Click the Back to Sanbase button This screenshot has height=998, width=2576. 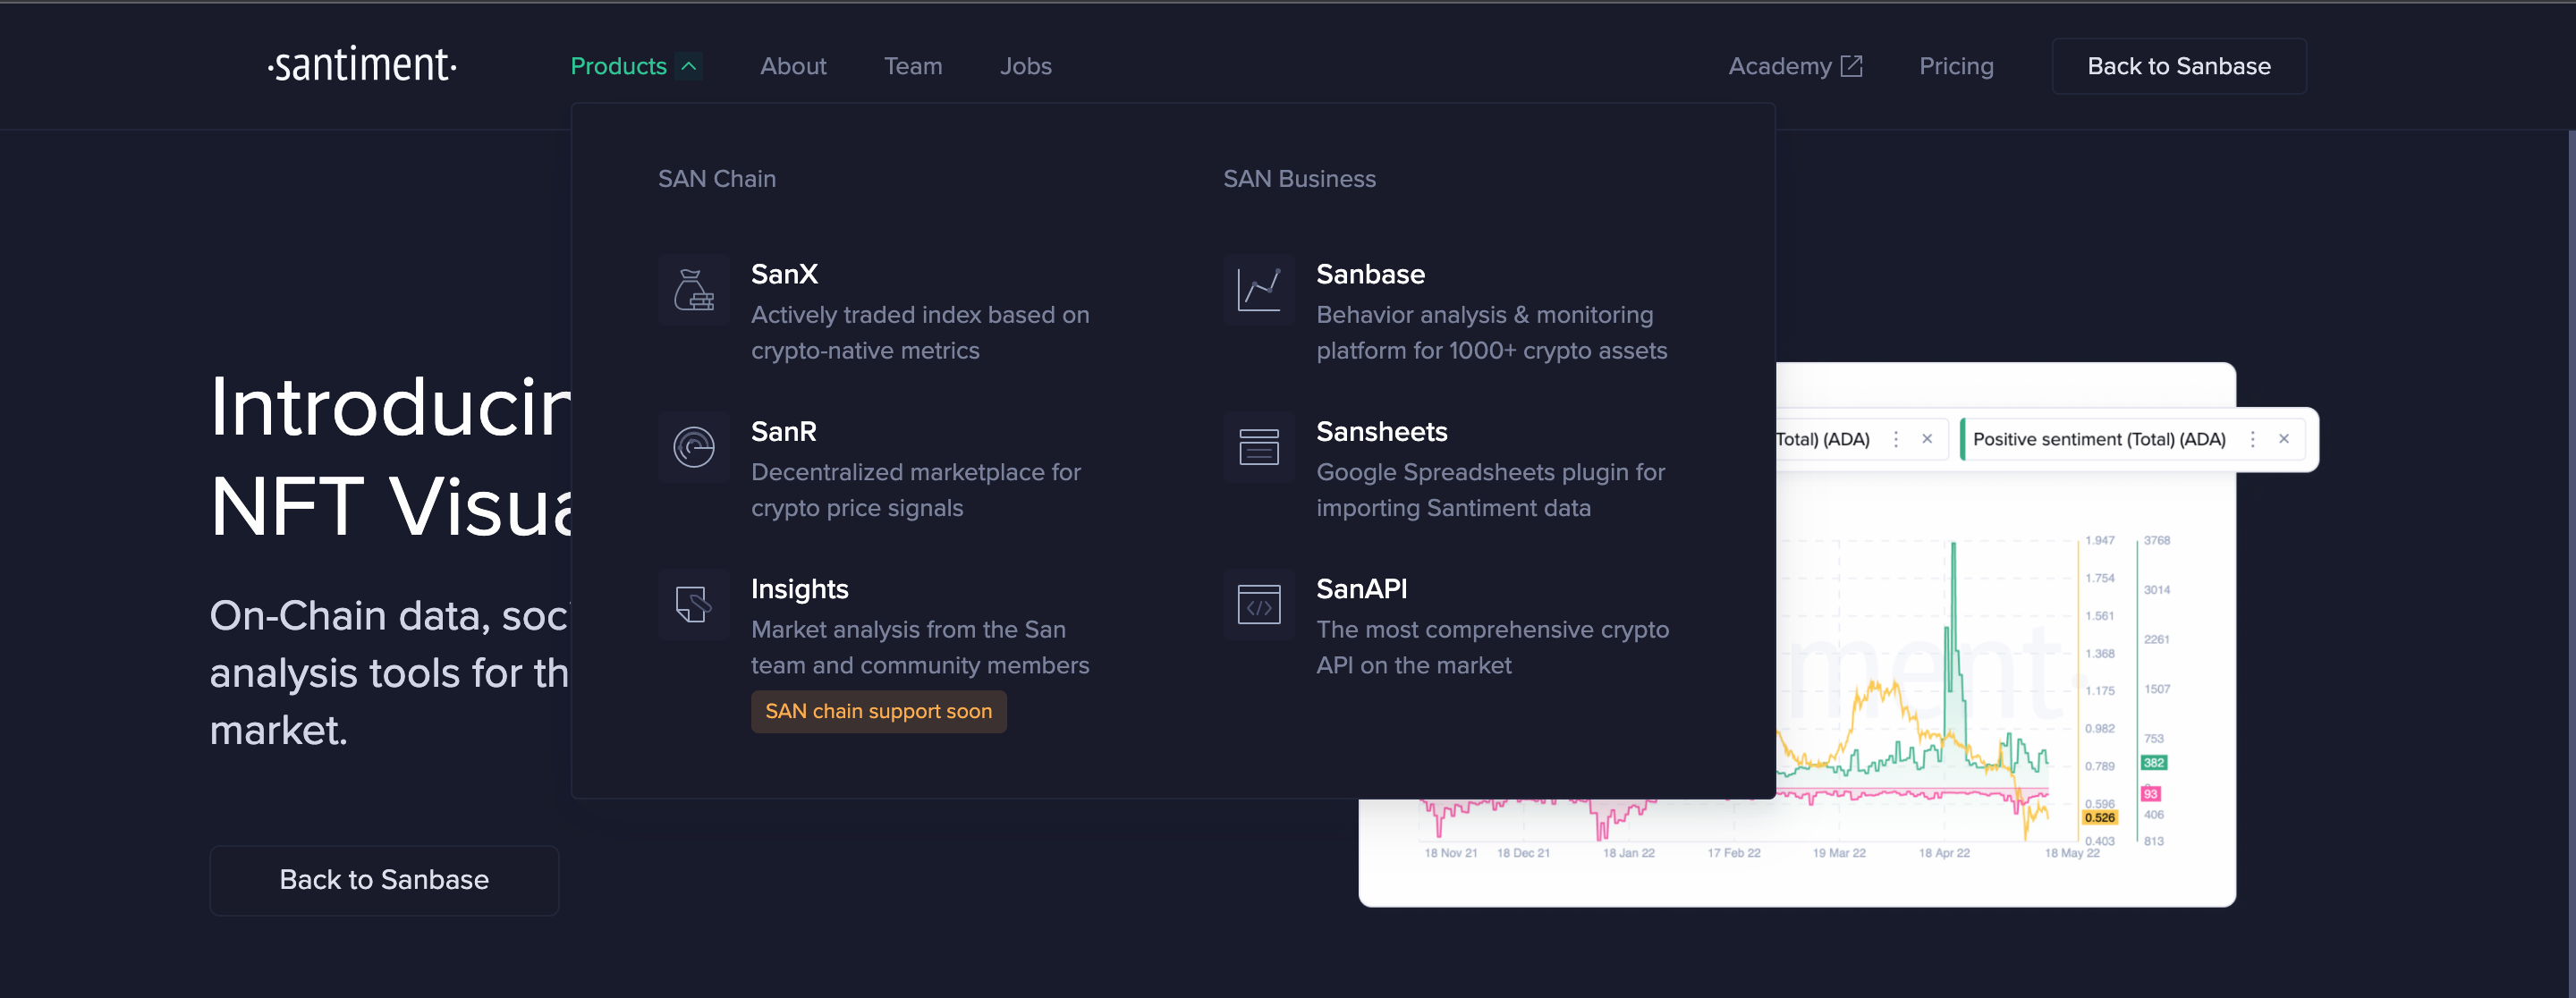coord(2179,65)
